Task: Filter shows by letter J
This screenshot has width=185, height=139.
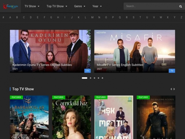Action: pos(72,17)
